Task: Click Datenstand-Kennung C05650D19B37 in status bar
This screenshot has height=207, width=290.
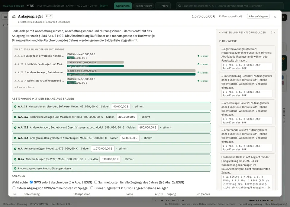Action: click(26, 204)
